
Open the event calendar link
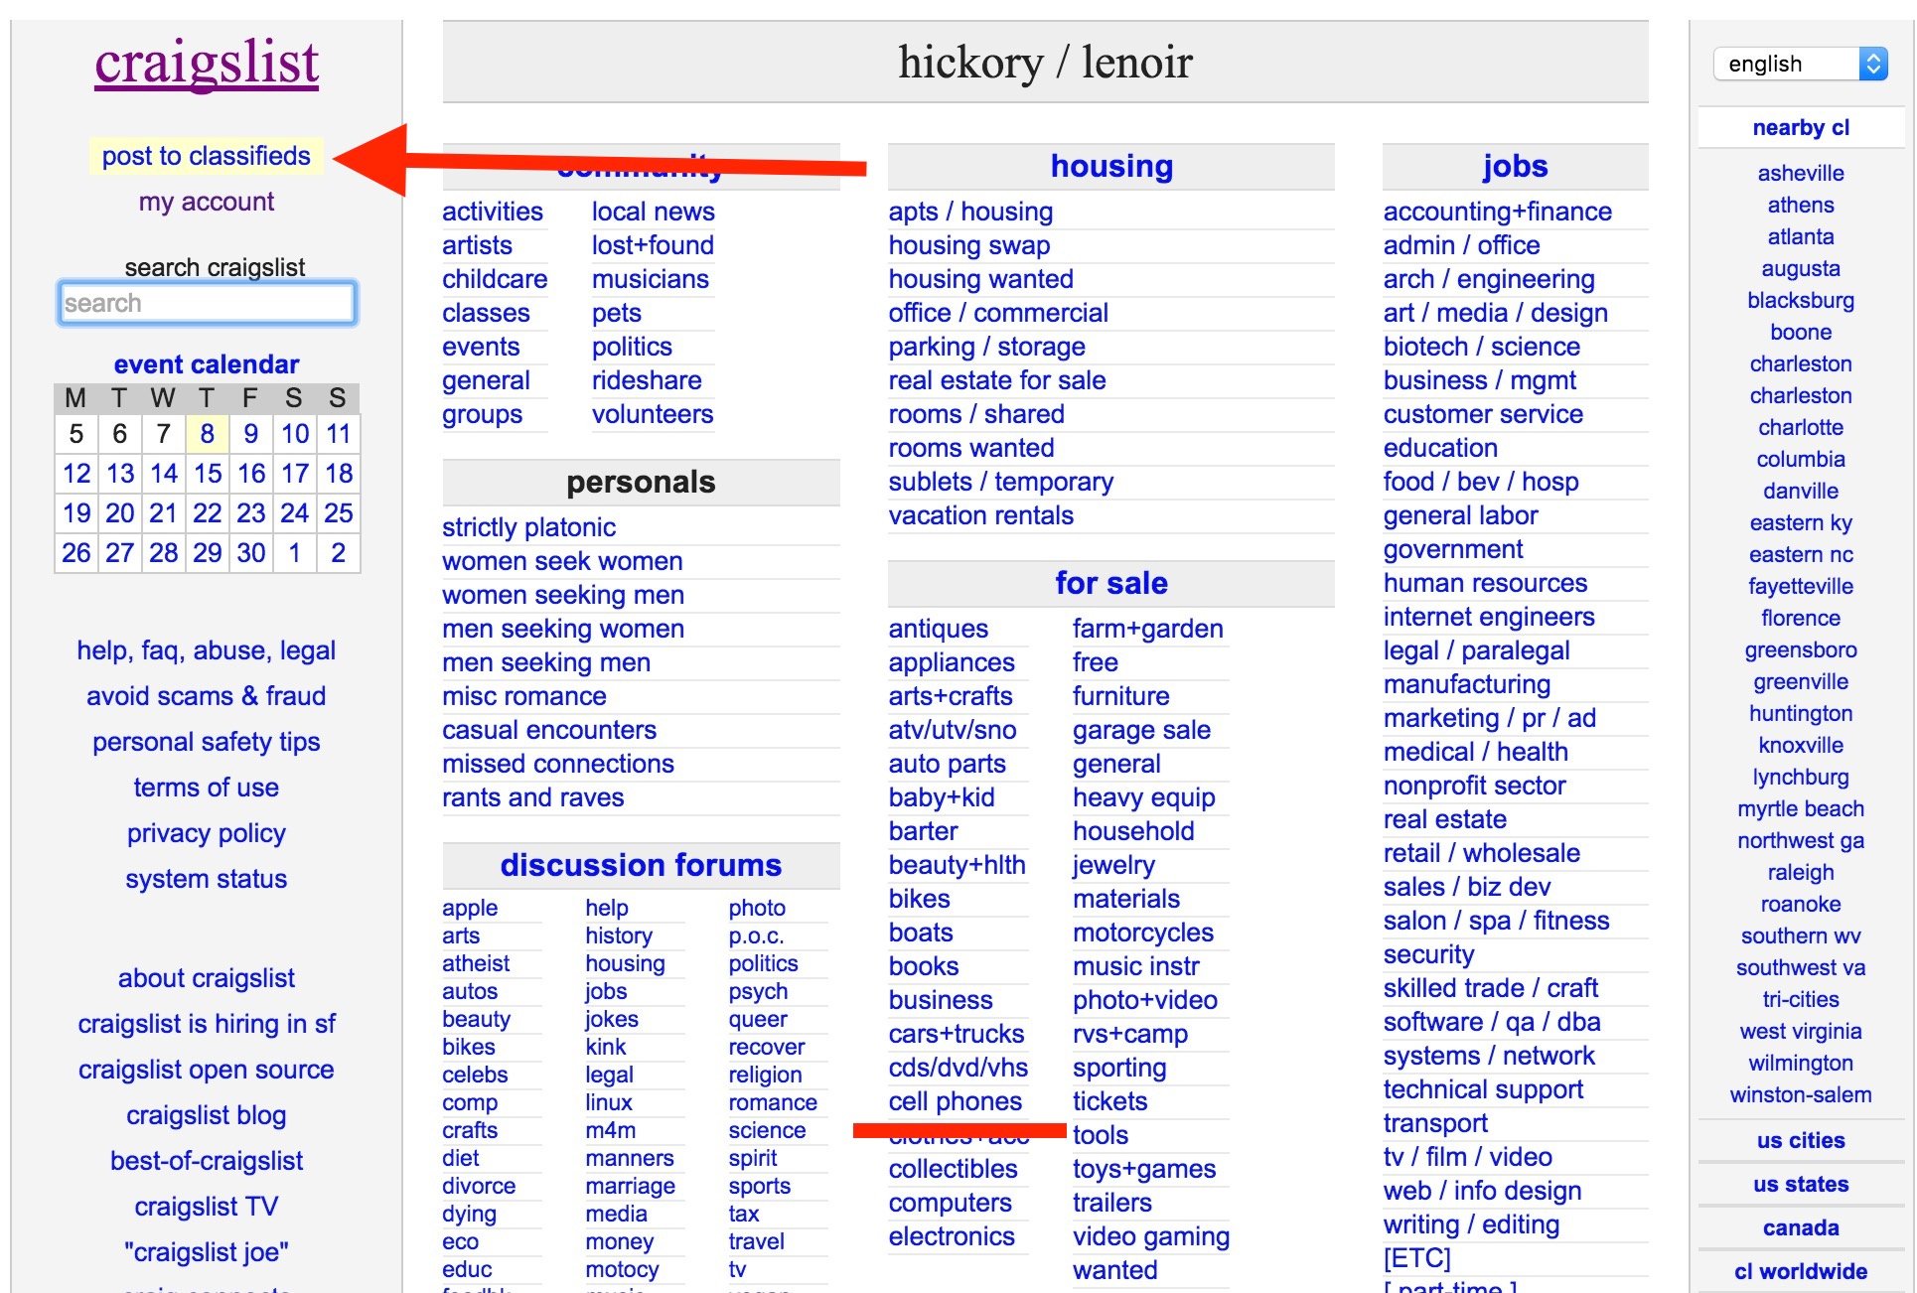(x=207, y=364)
